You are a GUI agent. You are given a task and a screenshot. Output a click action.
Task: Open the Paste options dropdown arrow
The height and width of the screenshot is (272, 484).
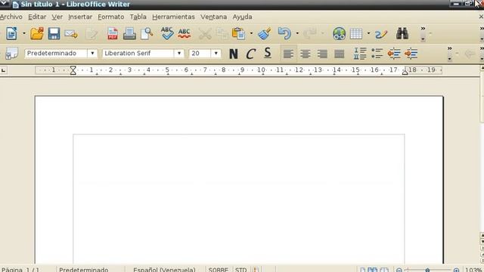251,33
